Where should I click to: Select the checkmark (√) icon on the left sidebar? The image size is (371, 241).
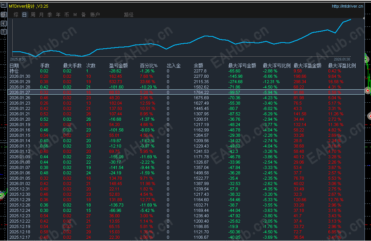coord(4,23)
